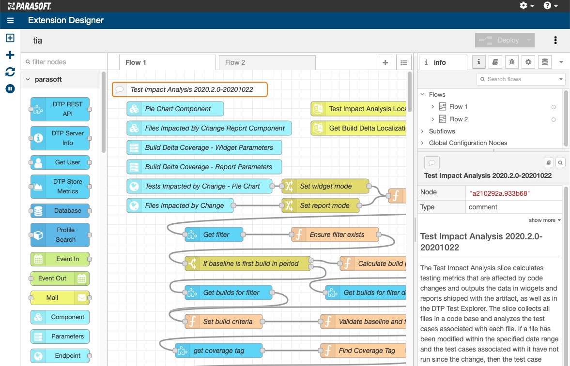The height and width of the screenshot is (366, 570).
Task: Select the DTP Store Metrics palette node
Action: [x=60, y=186]
